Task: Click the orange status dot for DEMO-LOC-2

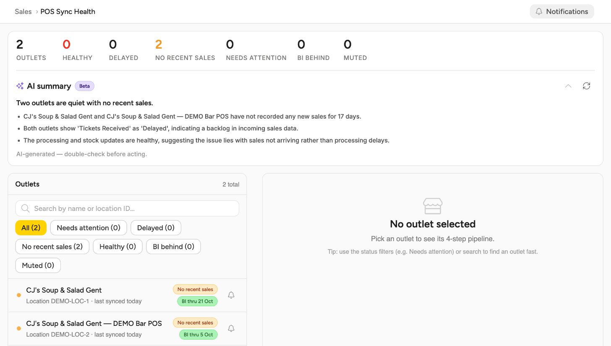Action: pos(18,328)
